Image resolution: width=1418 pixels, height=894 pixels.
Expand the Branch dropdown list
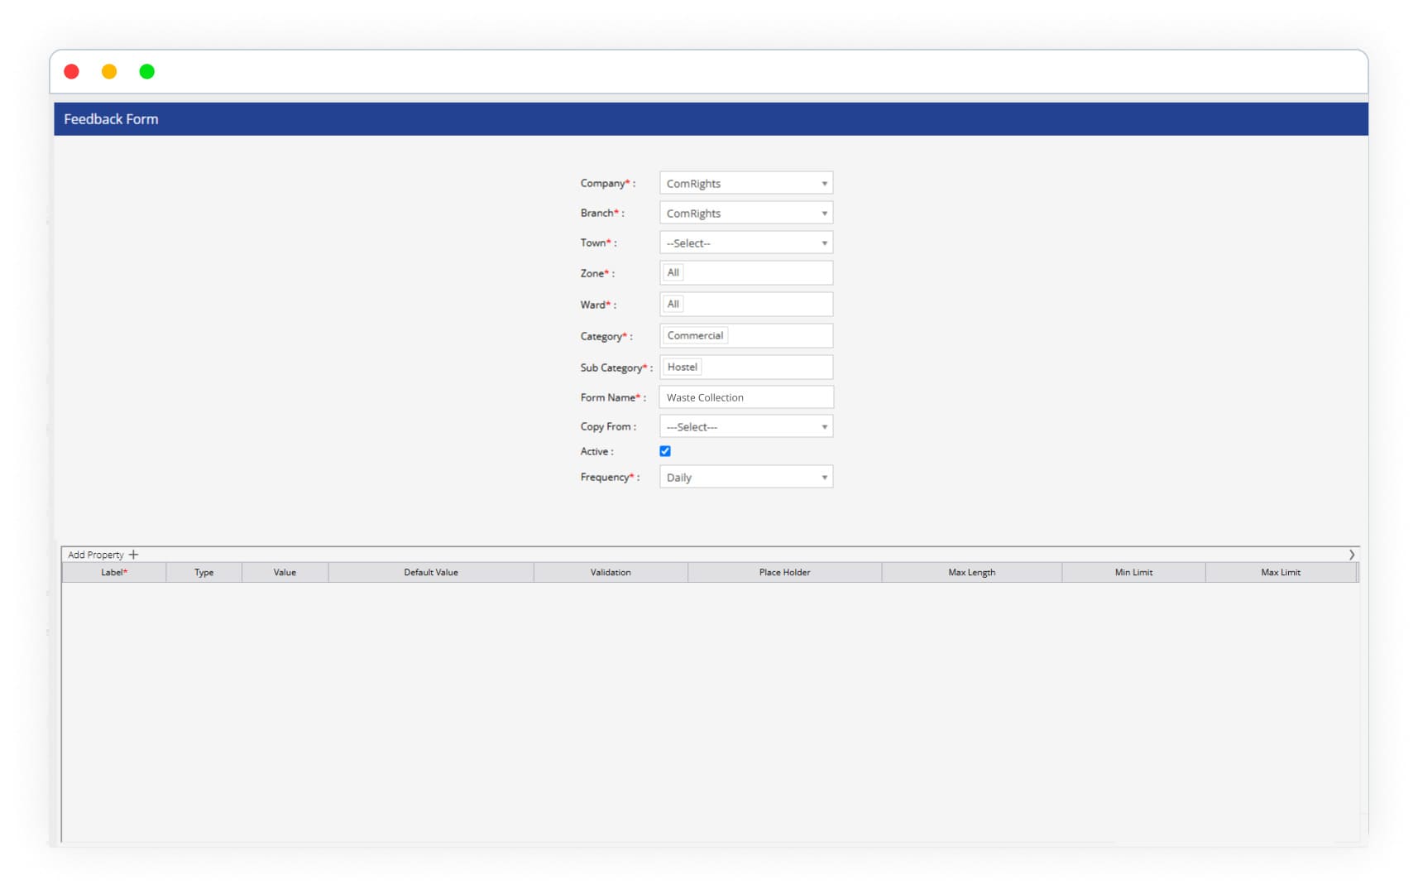[745, 213]
